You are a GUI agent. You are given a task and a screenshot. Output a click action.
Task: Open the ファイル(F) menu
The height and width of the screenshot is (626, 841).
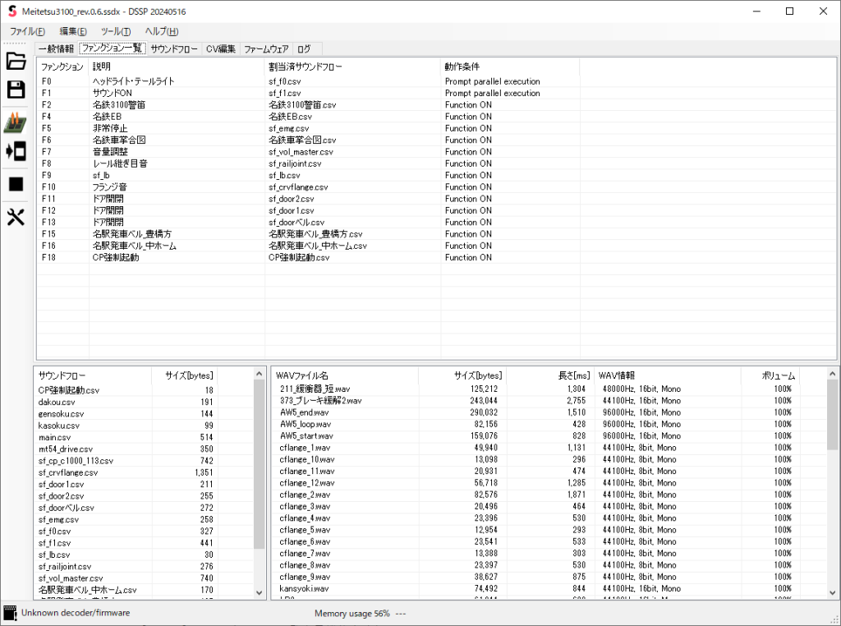click(28, 31)
